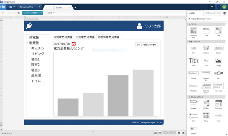Click the undo arrow icon
The height and width of the screenshot is (136, 228).
pos(9,13)
